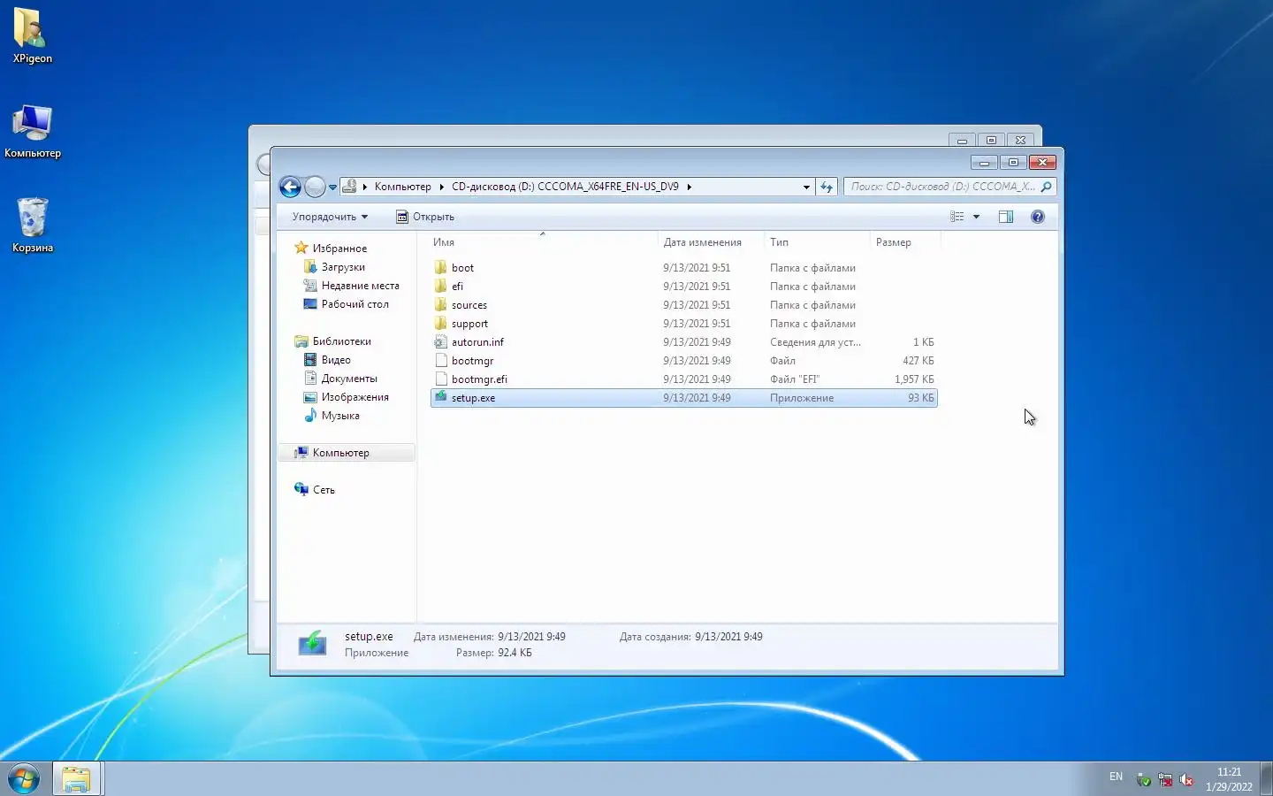Image resolution: width=1273 pixels, height=796 pixels.
Task: Click the CD-дисковод (D:) breadcrumb segment
Action: pos(565,187)
